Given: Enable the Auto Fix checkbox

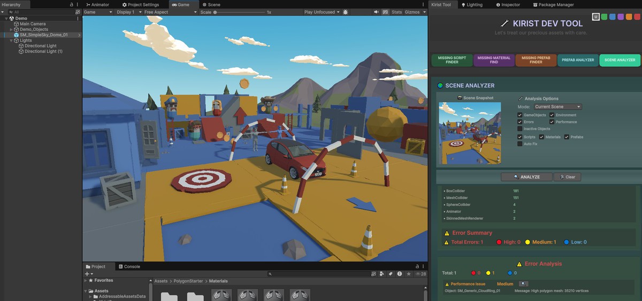Looking at the screenshot, I should (x=520, y=144).
